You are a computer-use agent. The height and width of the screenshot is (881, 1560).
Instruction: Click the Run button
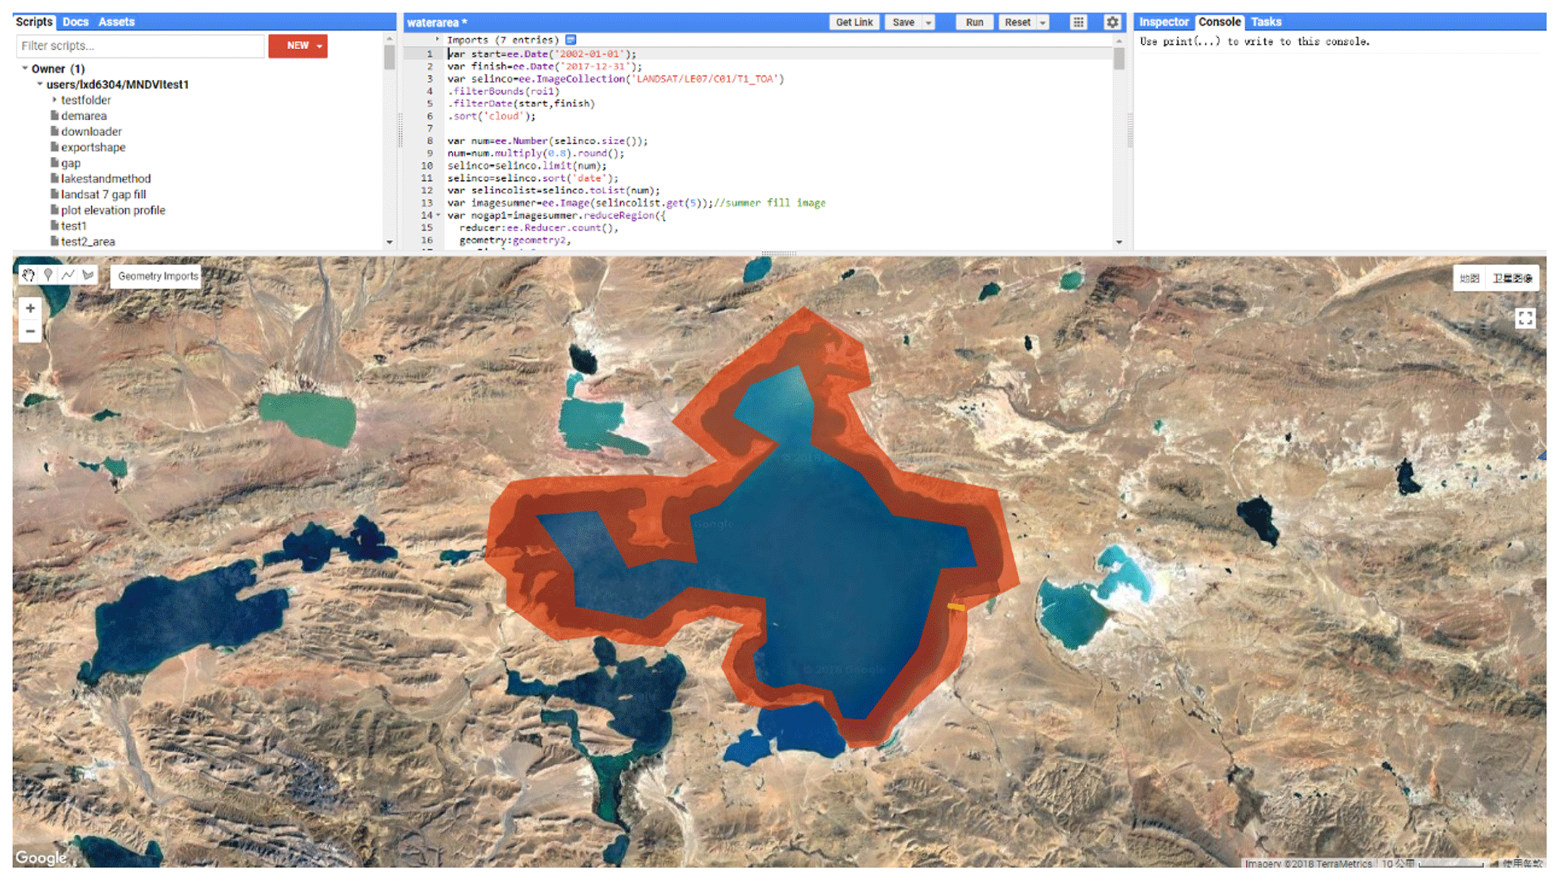coord(974,23)
